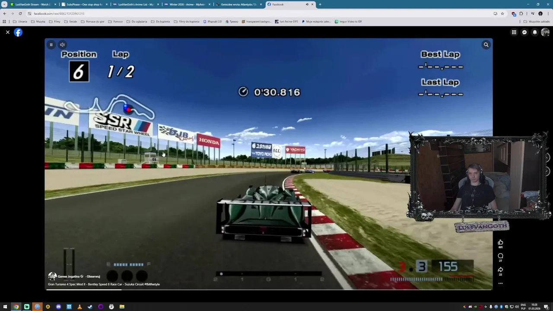Open the Filmy do kupienia bookmarks folder
This screenshot has width=553, height=311.
point(187,21)
